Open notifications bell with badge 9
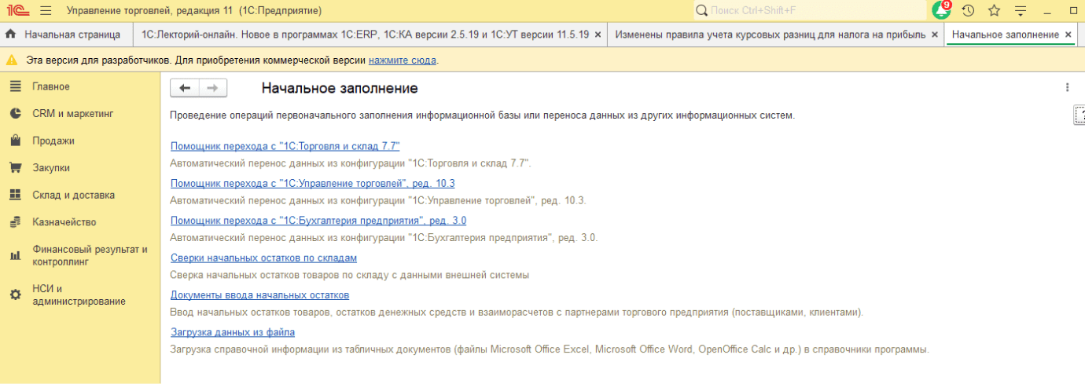Image resolution: width=1085 pixels, height=384 pixels. point(941,10)
